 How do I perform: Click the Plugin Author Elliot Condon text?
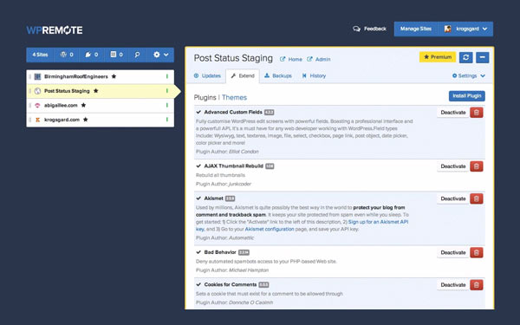[227, 152]
